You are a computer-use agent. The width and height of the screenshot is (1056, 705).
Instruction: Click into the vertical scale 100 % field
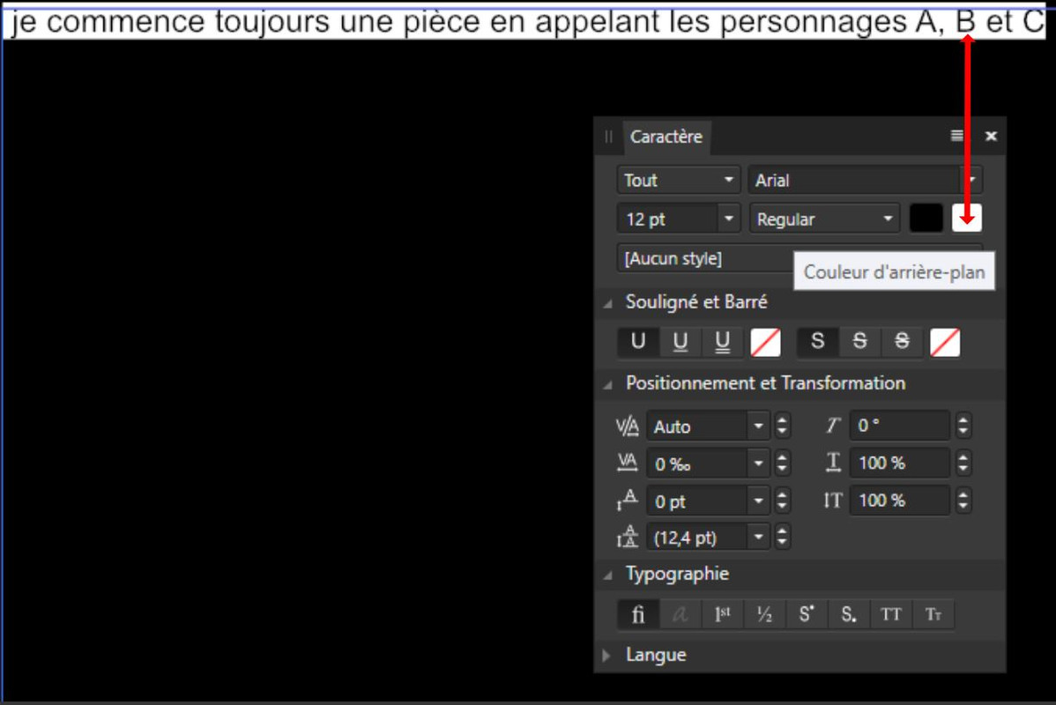tap(901, 501)
